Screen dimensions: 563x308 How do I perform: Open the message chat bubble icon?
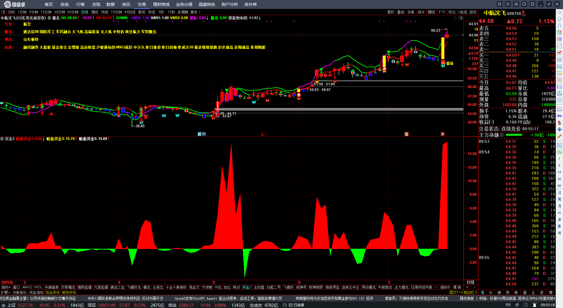click(500, 4)
